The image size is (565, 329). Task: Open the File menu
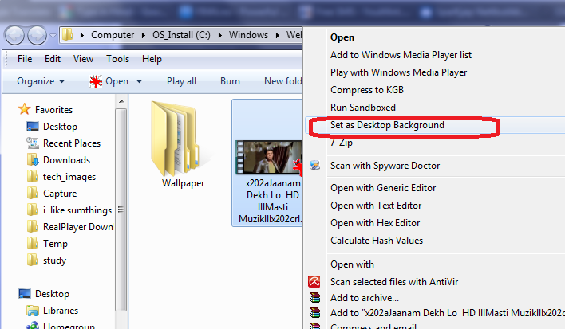click(25, 59)
